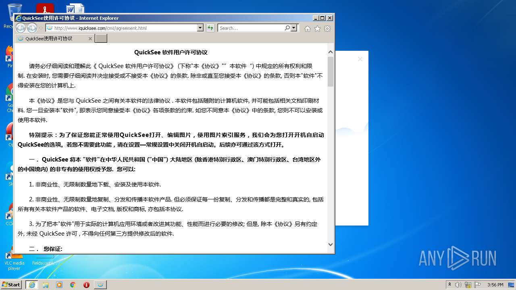Click the bold 特别提示 paragraph
This screenshot has width=516, height=290.
(171, 140)
